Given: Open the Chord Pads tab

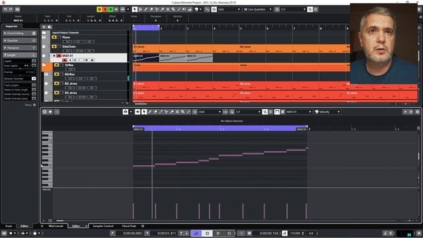Looking at the screenshot, I should 129,226.
